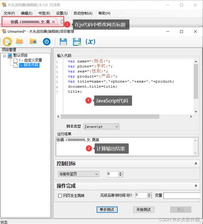Screen dimensions: 203x224
Task: Decrease the control target index stepper
Action: tap(120, 176)
